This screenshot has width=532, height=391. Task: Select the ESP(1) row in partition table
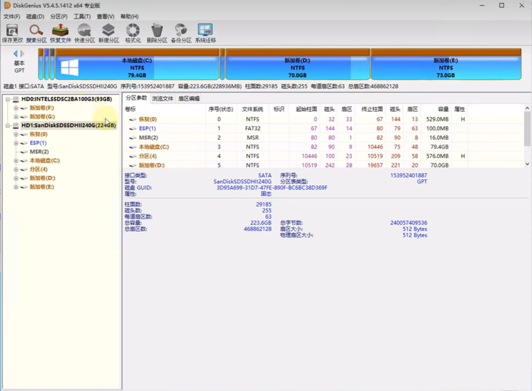147,129
